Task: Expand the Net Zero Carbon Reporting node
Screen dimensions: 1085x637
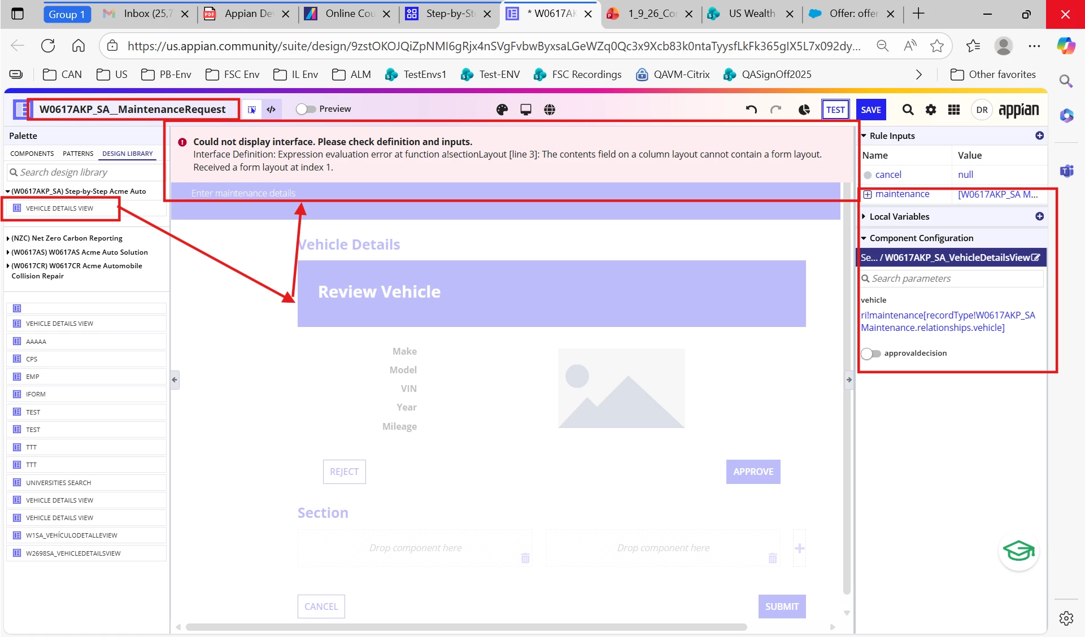Action: click(x=7, y=238)
